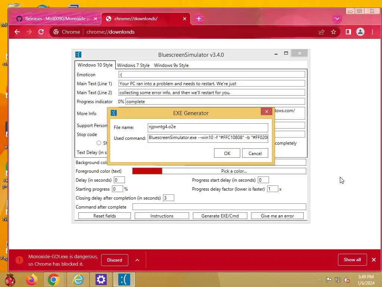This screenshot has width=382, height=287.
Task: Open Google Chrome taskbar icon
Action: pos(54,280)
